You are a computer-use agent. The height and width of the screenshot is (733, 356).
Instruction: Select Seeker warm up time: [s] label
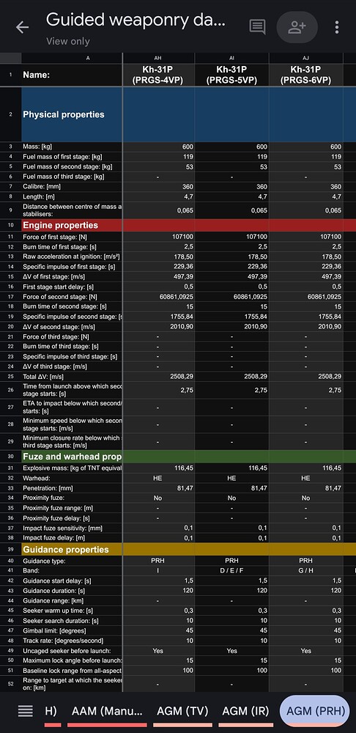point(72,611)
